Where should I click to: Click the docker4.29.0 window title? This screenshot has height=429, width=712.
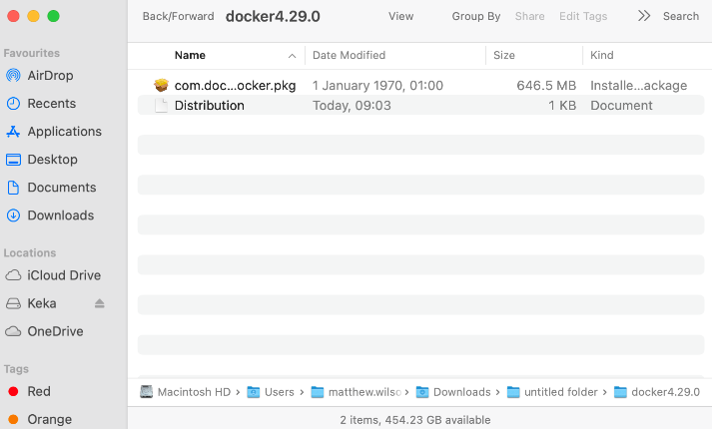click(273, 16)
